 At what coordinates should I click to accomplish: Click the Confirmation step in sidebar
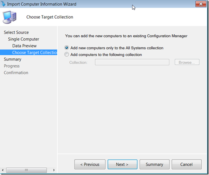click(x=16, y=73)
